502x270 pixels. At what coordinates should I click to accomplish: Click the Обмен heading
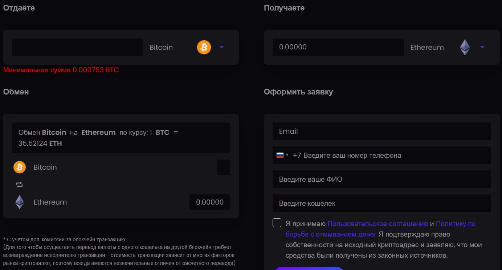[x=16, y=92]
